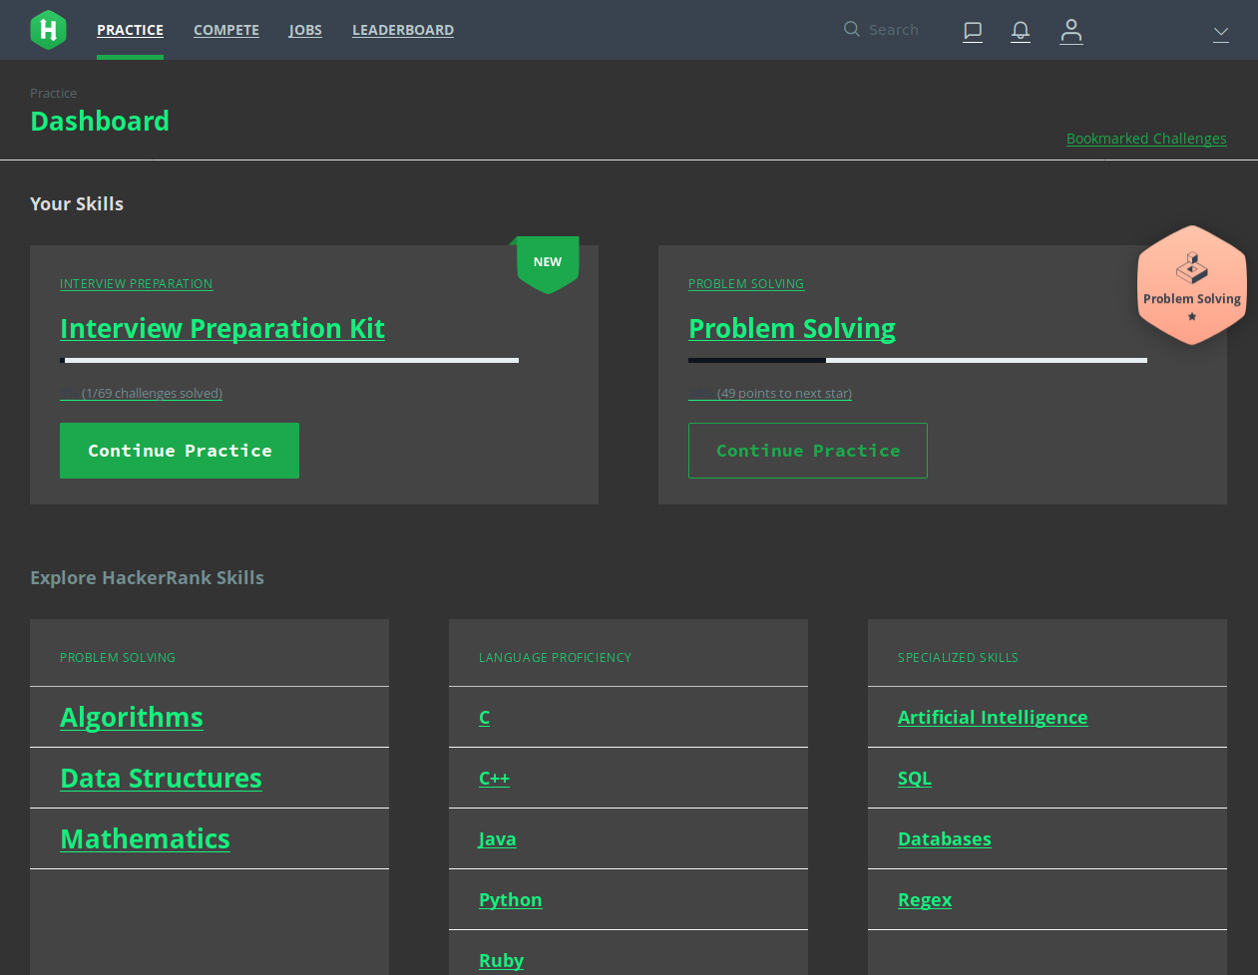This screenshot has width=1258, height=975.
Task: Click the Your Skills heading
Action: [x=77, y=203]
